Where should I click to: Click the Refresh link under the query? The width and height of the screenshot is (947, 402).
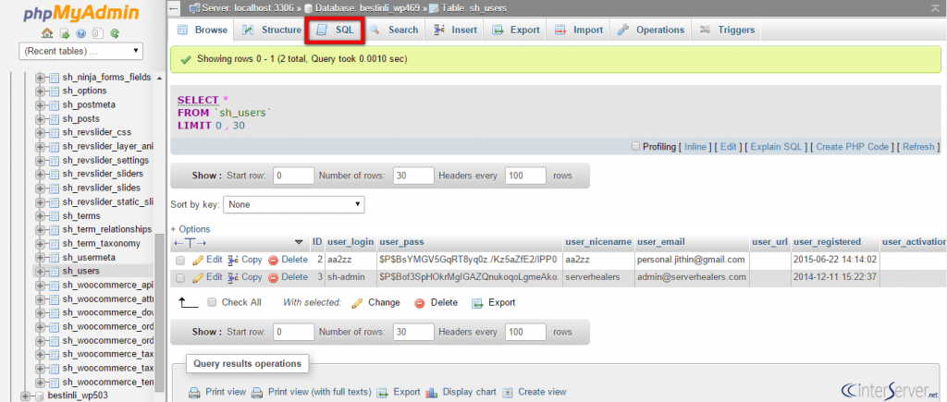click(x=918, y=147)
